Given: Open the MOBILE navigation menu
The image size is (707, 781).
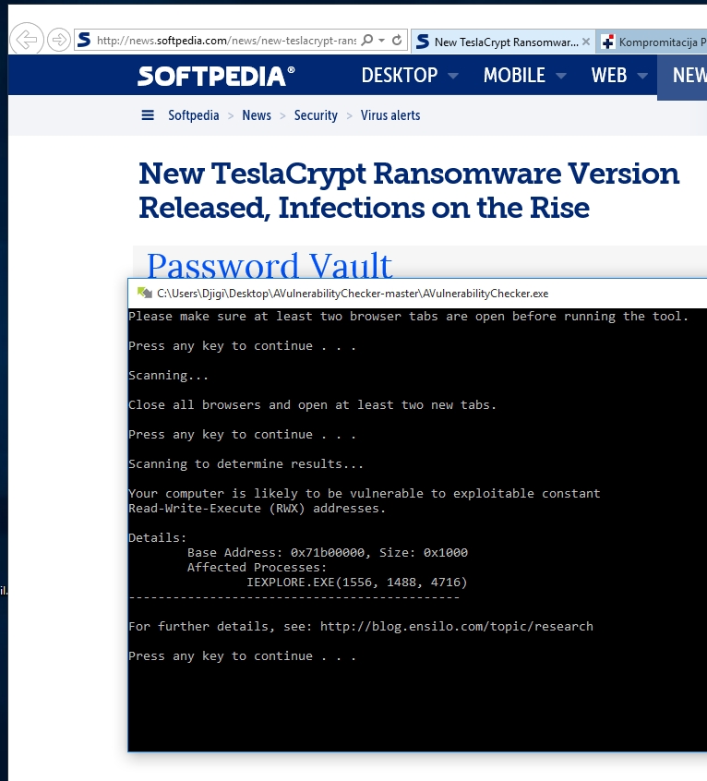Looking at the screenshot, I should [514, 76].
